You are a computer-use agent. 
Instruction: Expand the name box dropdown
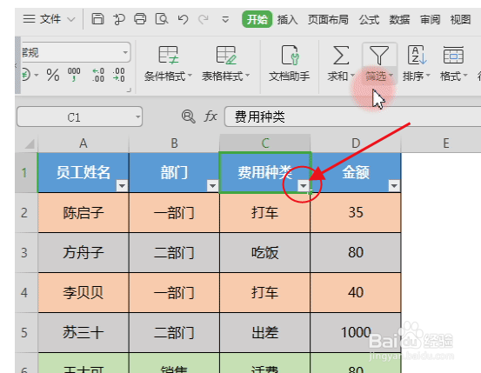click(x=137, y=117)
